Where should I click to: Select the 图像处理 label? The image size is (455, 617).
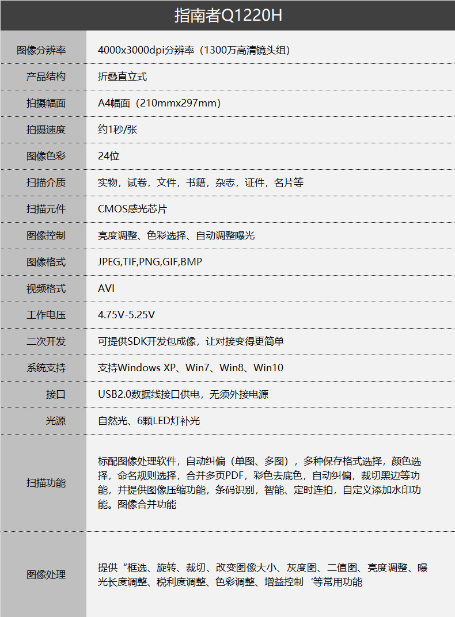point(46,574)
